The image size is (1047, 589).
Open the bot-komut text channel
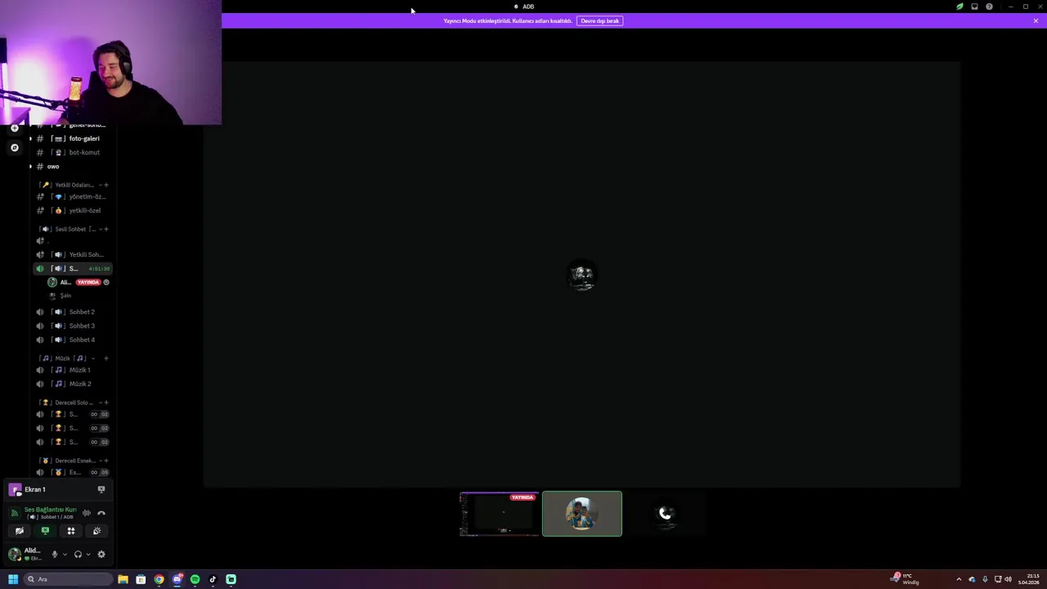[x=72, y=152]
